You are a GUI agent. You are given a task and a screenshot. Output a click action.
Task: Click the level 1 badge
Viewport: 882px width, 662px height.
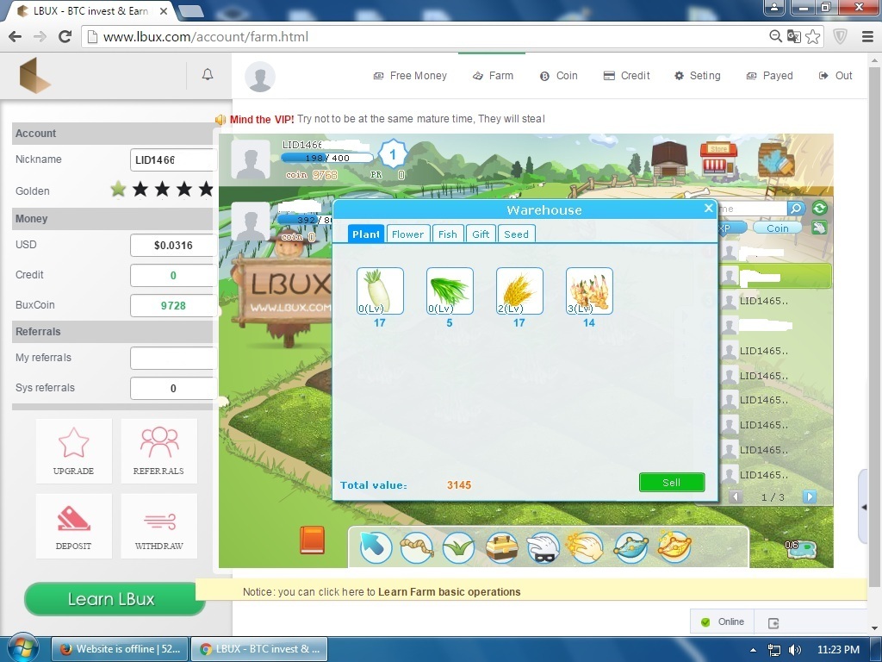click(393, 154)
